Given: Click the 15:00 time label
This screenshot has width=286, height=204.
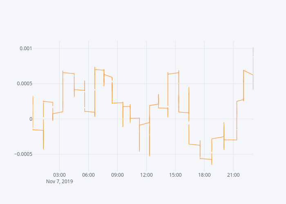Looking at the screenshot, I should coord(175,175).
